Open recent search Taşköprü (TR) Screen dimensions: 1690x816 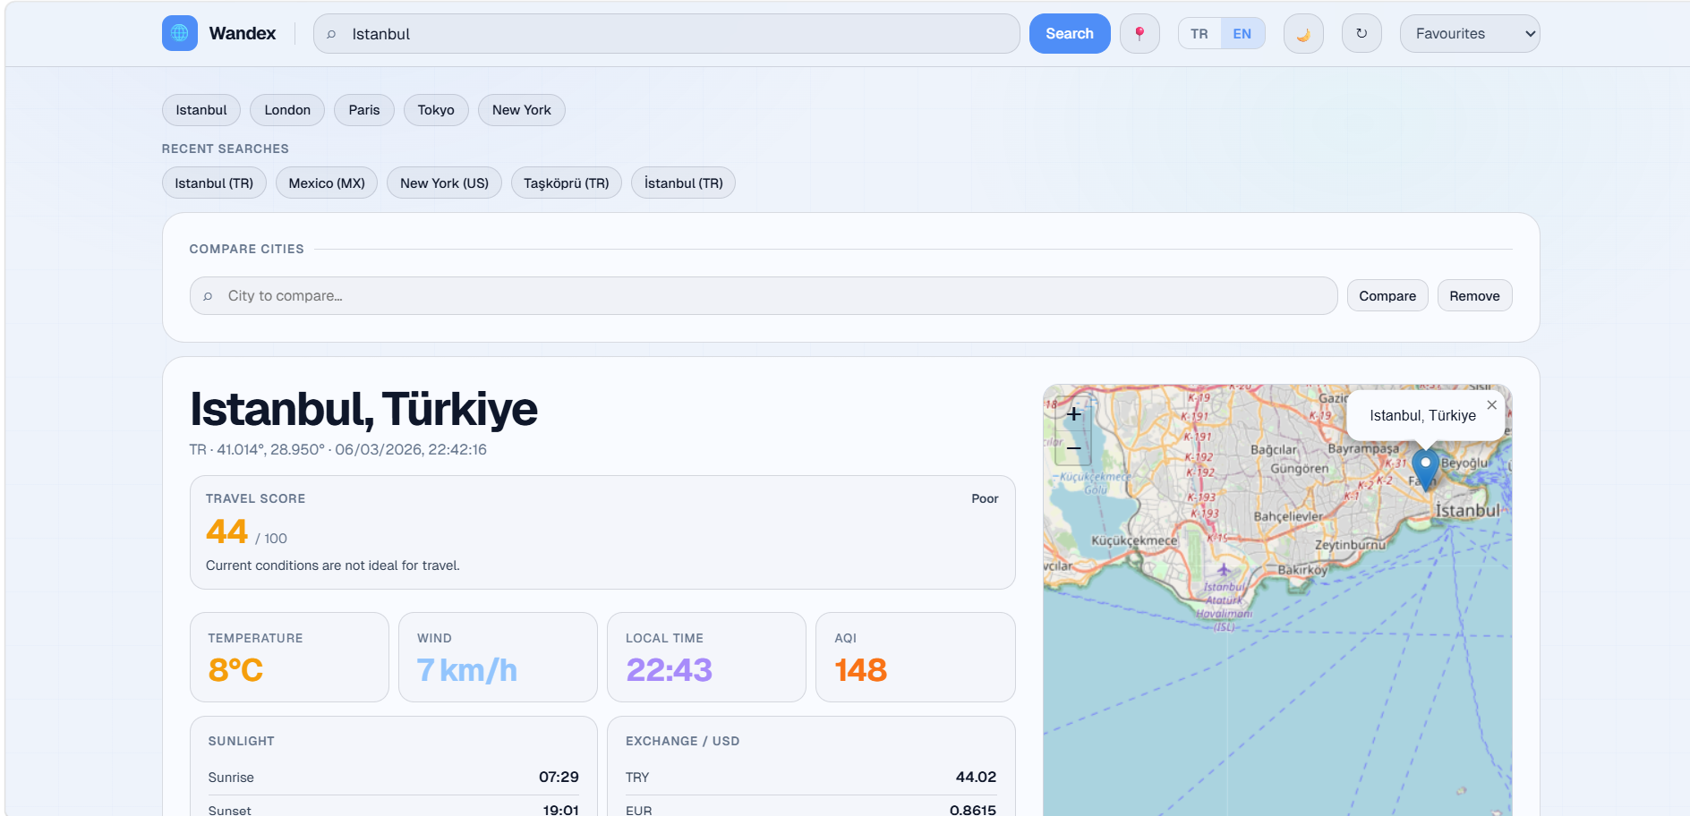point(567,183)
